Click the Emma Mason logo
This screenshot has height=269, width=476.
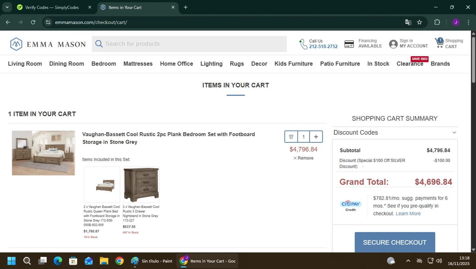(x=48, y=44)
